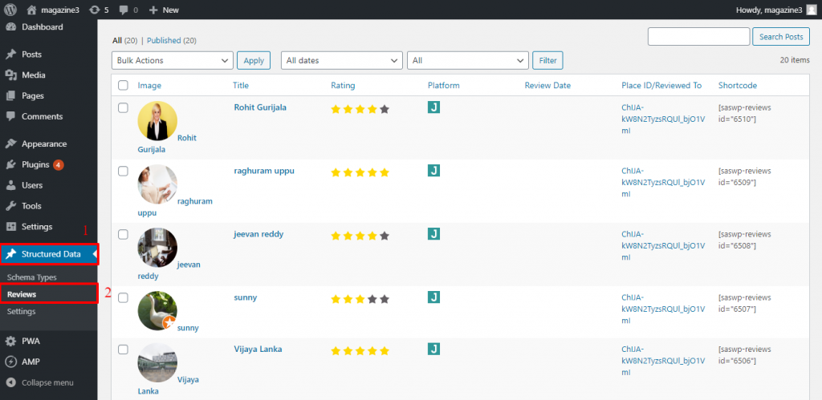Screen dimensions: 822x400
Task: Click the Collapse menu arrow icon
Action: [10, 382]
